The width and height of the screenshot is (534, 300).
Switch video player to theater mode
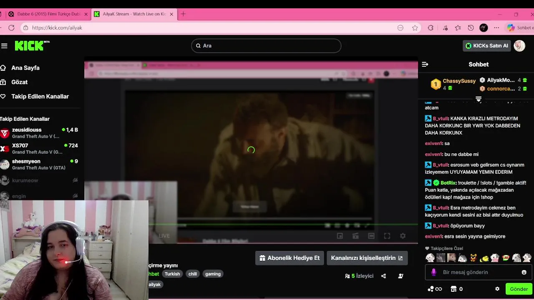(x=371, y=236)
